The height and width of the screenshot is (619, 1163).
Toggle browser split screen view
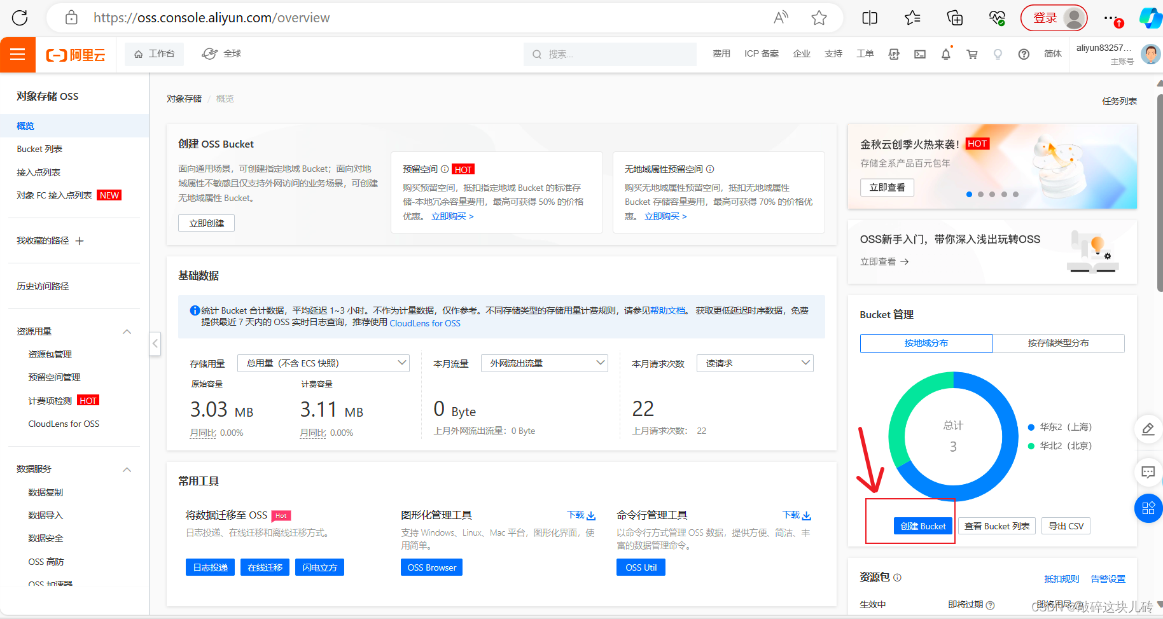870,18
